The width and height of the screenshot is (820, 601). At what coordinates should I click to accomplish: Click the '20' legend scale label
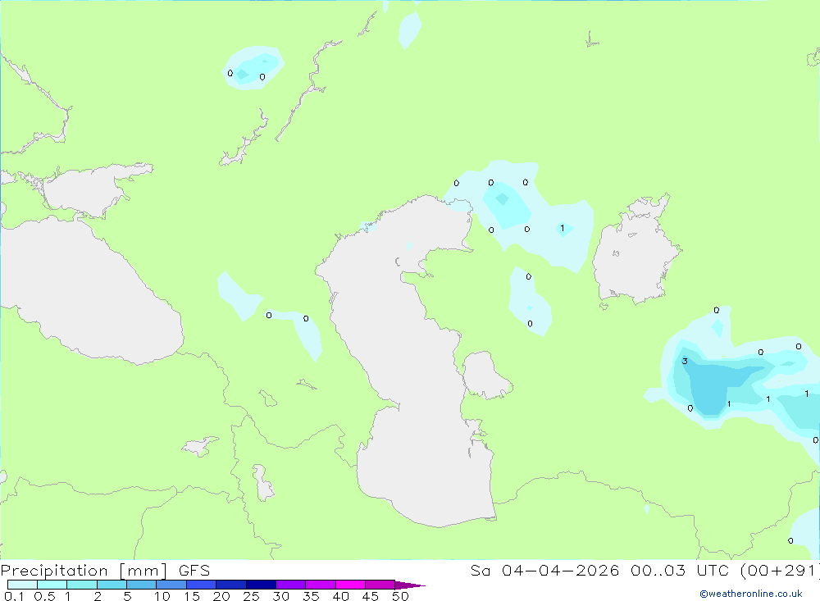221,596
